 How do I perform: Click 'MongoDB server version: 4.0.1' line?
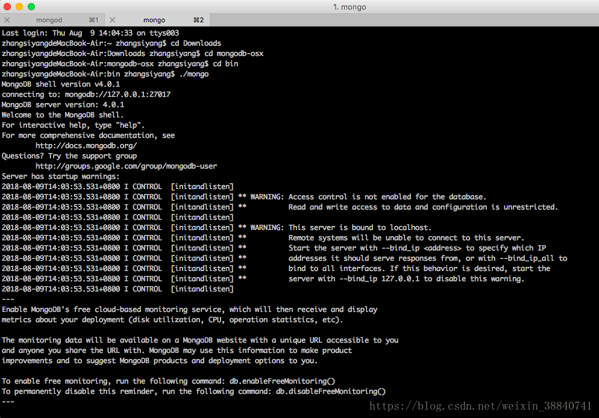(63, 105)
